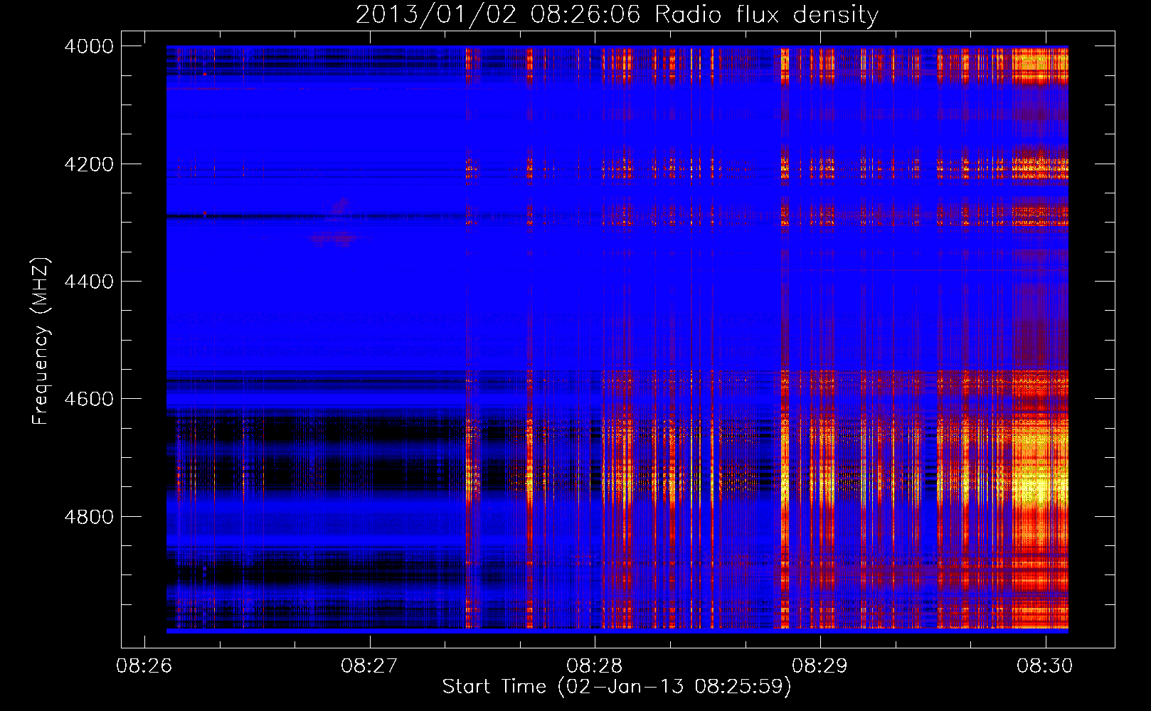Click the 08:27 time tick label
The width and height of the screenshot is (1151, 711).
tap(369, 666)
